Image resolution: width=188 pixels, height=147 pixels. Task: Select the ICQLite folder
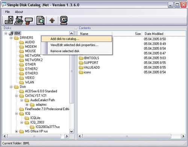click(x=35, y=118)
